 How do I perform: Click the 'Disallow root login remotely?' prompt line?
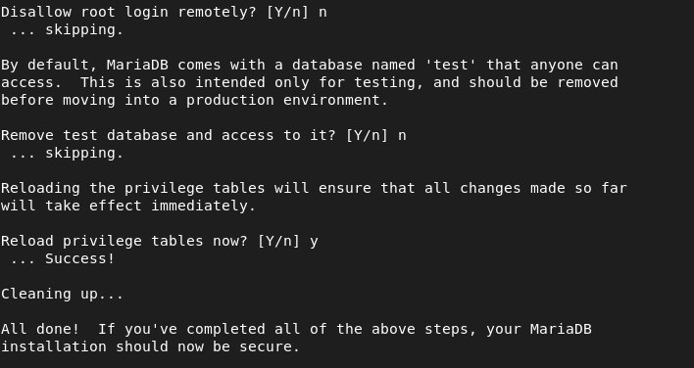164,12
